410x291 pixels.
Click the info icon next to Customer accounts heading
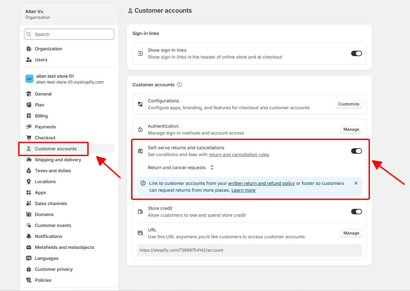point(179,85)
